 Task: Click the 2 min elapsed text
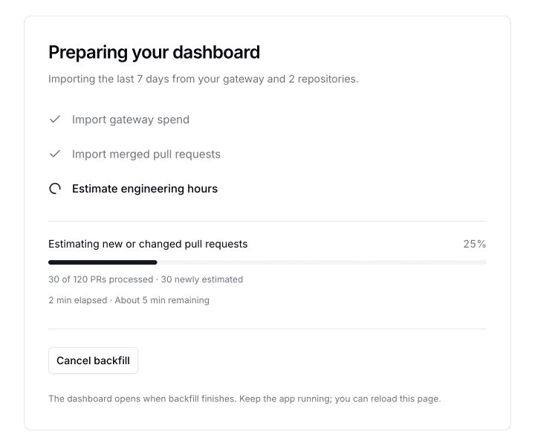click(x=78, y=300)
